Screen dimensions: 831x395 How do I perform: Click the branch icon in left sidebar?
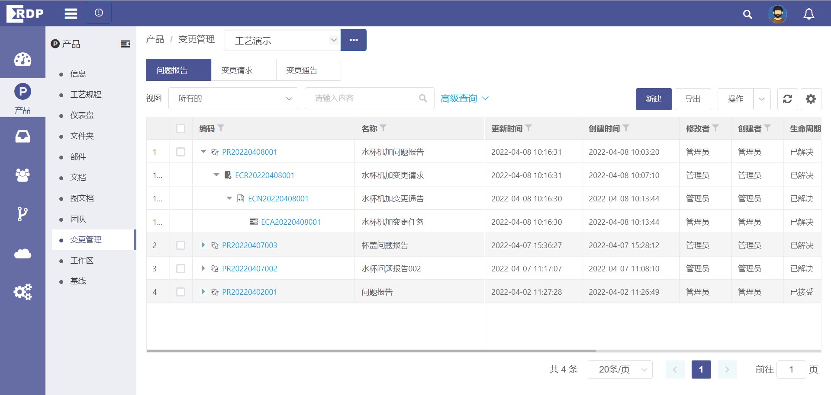[23, 214]
